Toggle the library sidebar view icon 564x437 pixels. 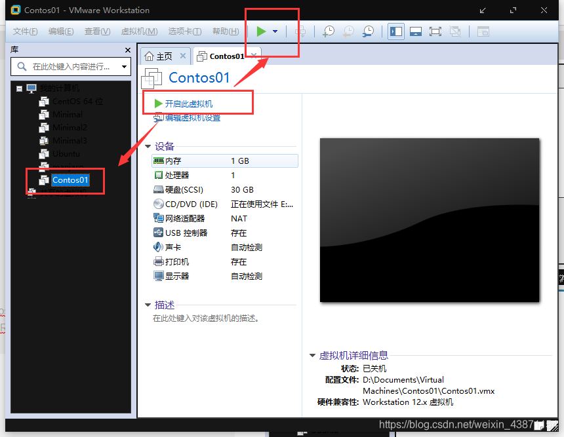pyautogui.click(x=396, y=31)
